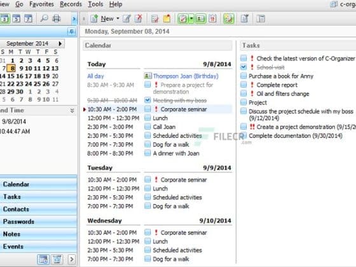Select the 5-day view calendar icon

[x=17, y=18]
